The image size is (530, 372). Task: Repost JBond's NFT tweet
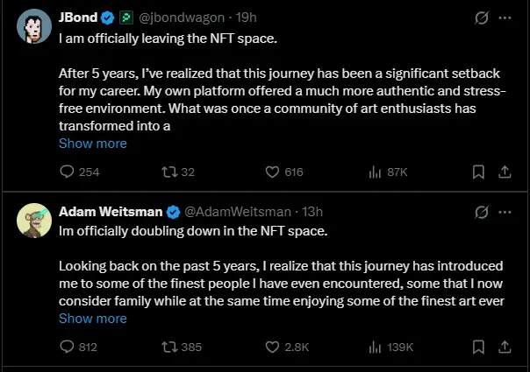[x=169, y=172]
